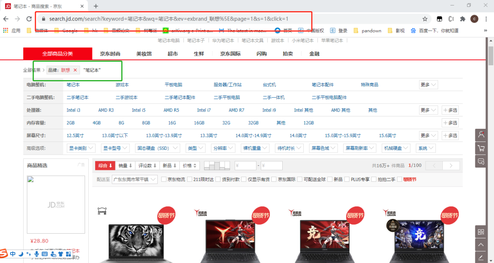Expand 显卡类别 advanced option dropdown
Image resolution: width=494 pixels, height=263 pixels.
coord(81,148)
